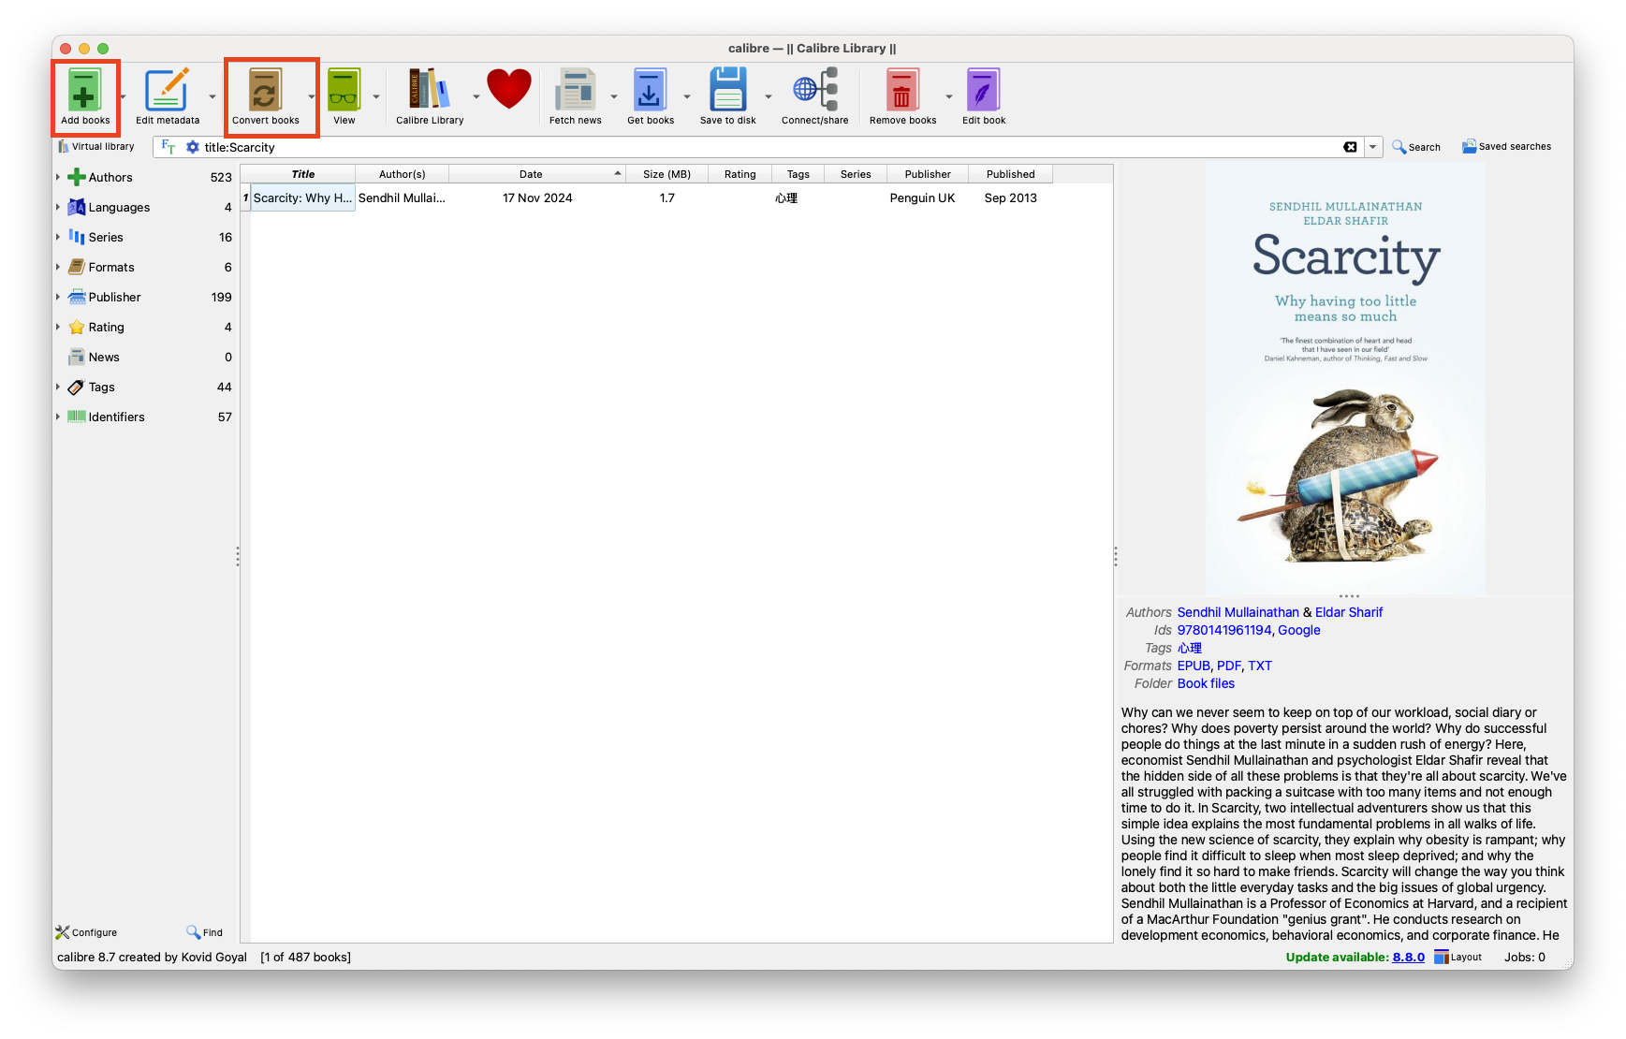Click the 心理 tag link in details
Image resolution: width=1626 pixels, height=1039 pixels.
(1189, 648)
